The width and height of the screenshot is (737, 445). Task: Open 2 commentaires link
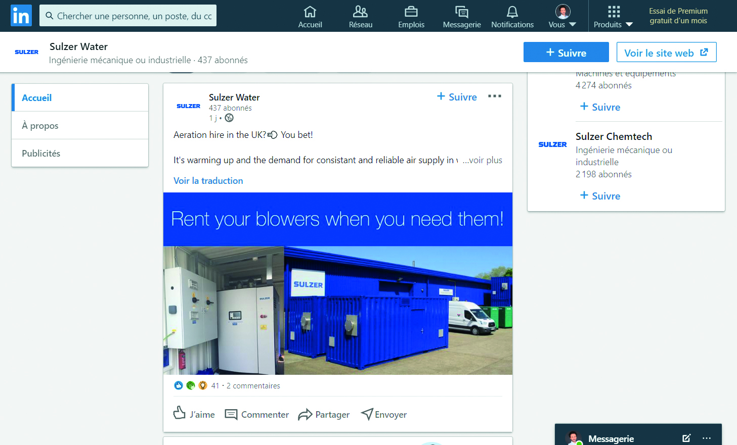click(253, 385)
